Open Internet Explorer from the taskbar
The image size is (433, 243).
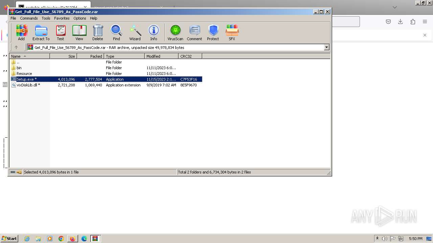coord(27,239)
